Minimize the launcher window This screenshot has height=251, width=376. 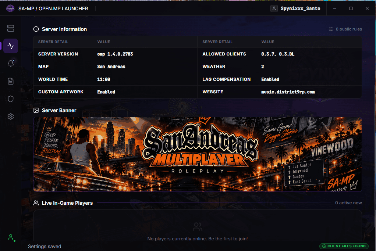[335, 8]
